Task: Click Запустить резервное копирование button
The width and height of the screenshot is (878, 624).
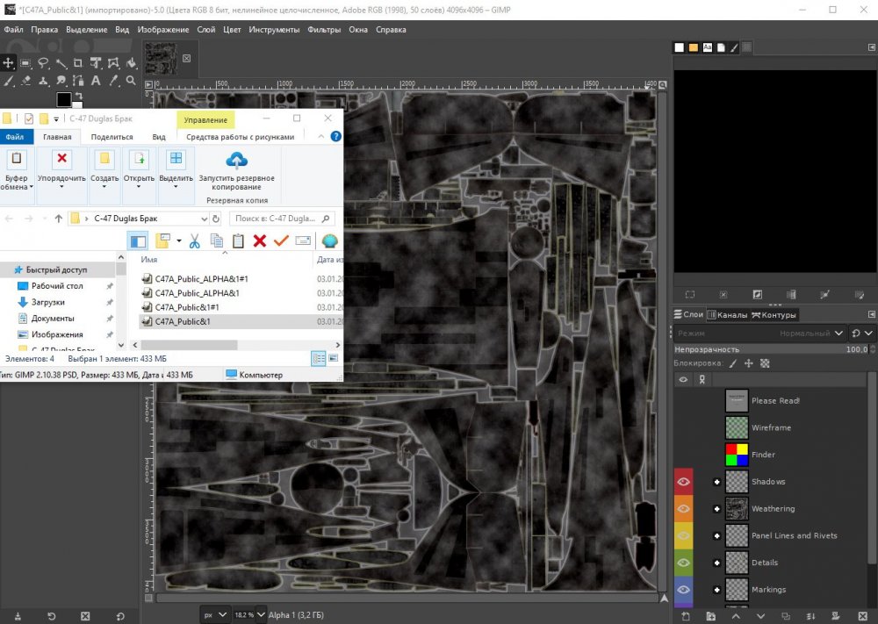Action: [236, 170]
